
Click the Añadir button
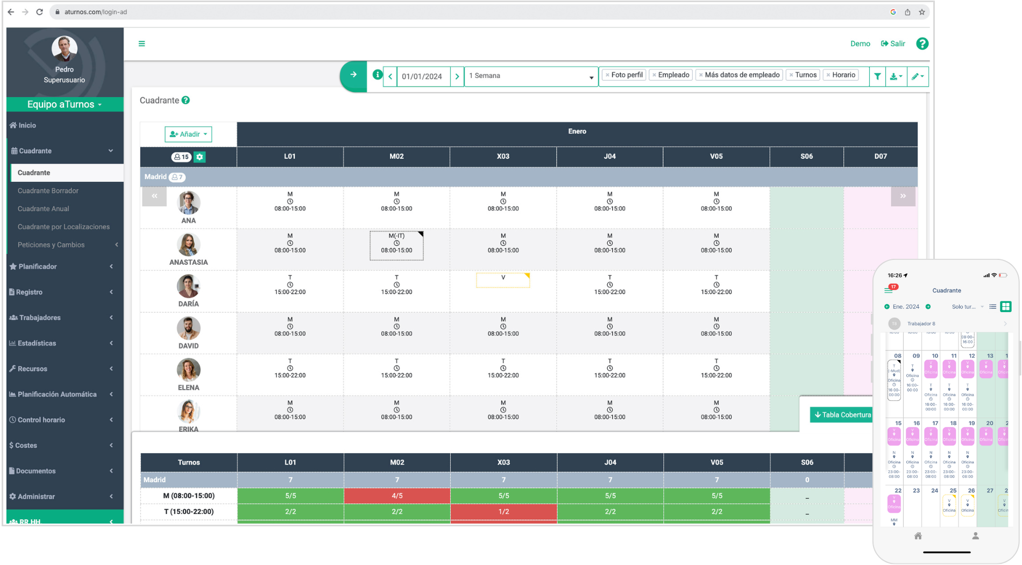[188, 134]
